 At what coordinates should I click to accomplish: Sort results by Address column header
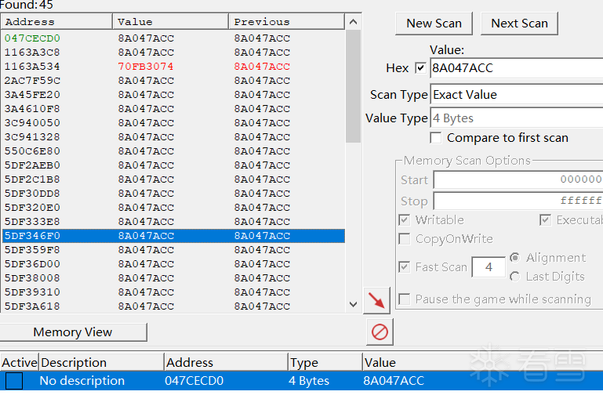(x=56, y=21)
